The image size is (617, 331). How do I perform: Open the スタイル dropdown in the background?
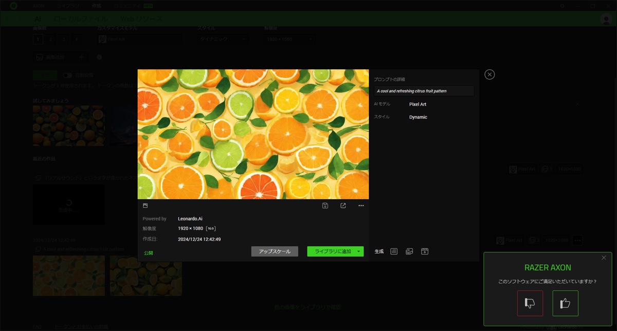coord(223,39)
